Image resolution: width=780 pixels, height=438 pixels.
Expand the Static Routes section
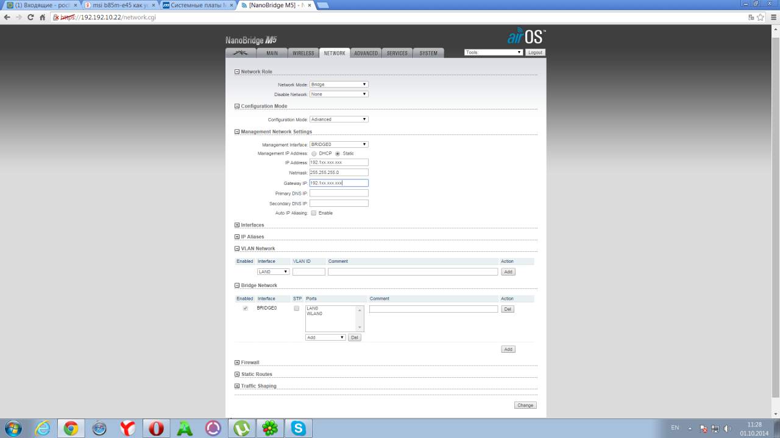pos(237,374)
